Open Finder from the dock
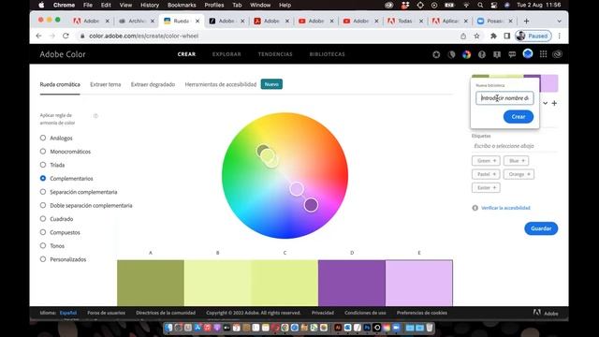599x337 pixels. (x=168, y=328)
